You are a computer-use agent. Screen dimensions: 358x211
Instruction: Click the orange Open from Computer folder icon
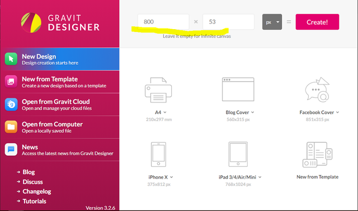coord(11,126)
